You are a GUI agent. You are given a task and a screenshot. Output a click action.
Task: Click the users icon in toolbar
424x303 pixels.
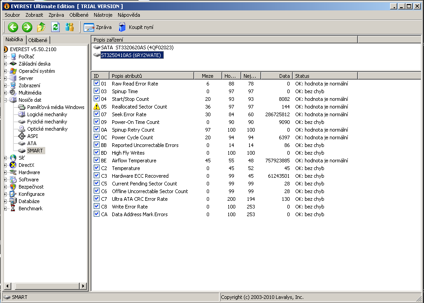[x=69, y=27]
